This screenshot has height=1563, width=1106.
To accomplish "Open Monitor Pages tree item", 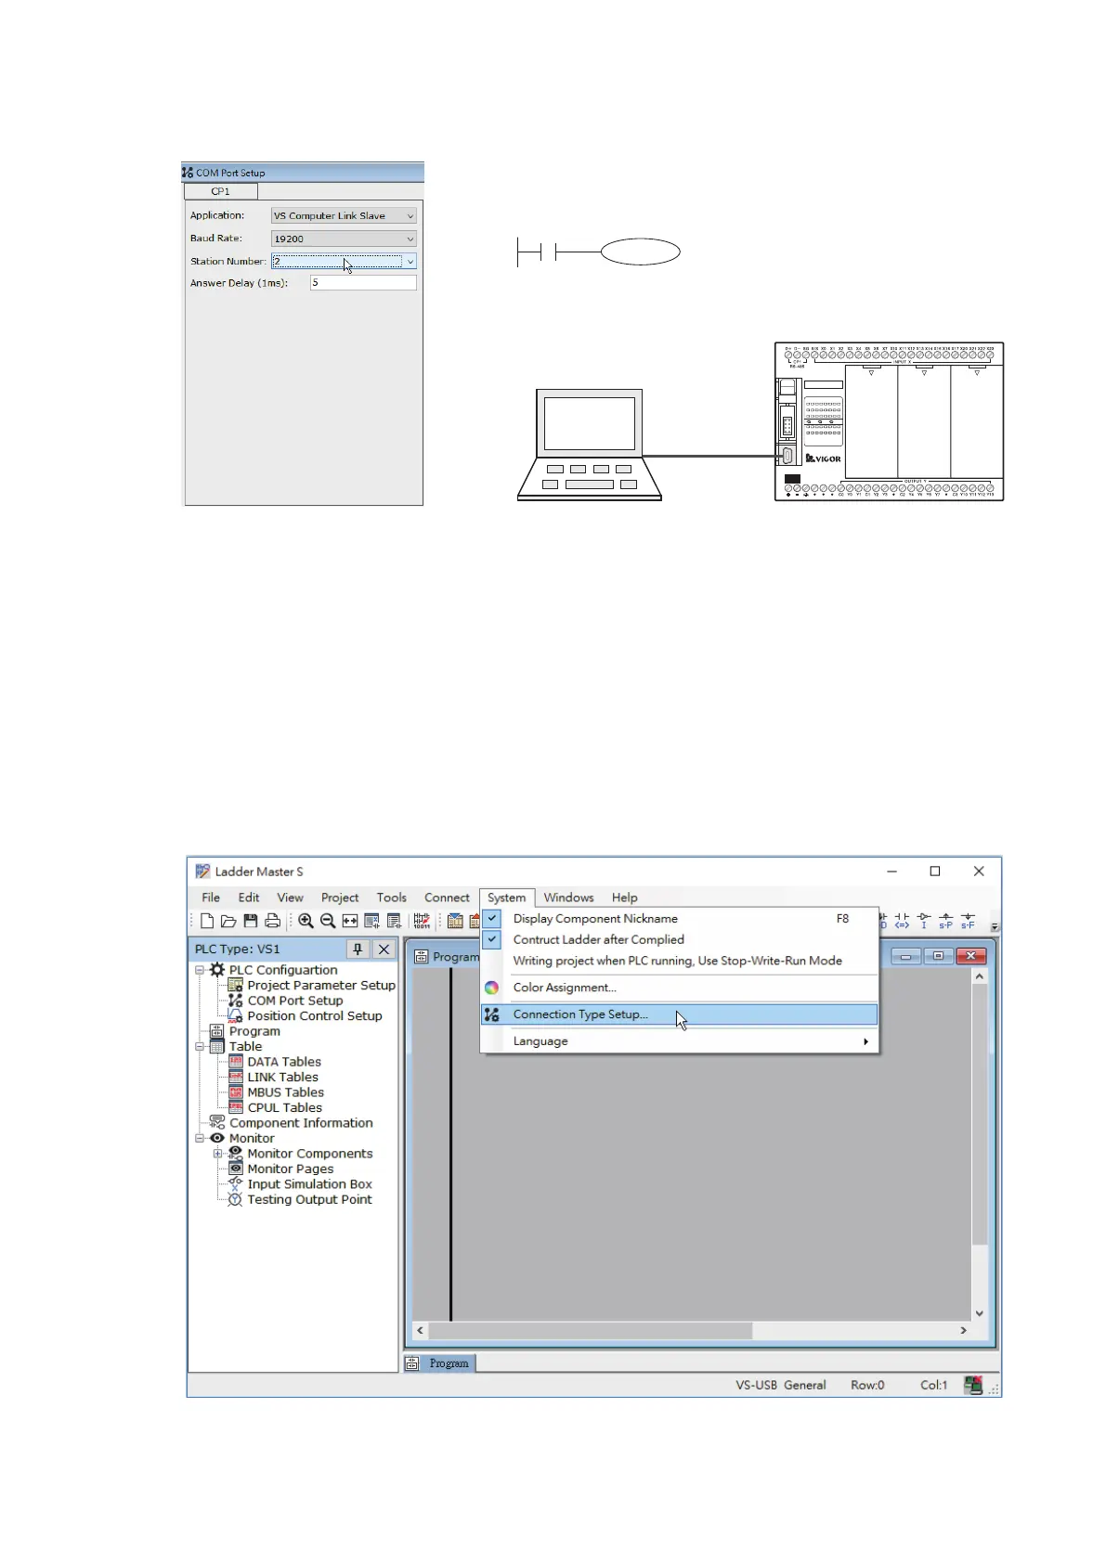I will 290,1169.
